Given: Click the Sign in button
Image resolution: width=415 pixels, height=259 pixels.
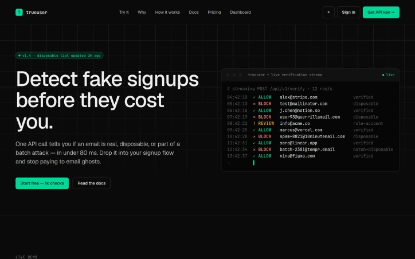Looking at the screenshot, I should point(349,12).
